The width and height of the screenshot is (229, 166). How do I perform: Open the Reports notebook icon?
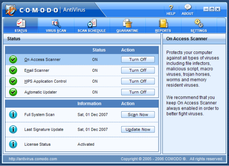click(x=163, y=23)
